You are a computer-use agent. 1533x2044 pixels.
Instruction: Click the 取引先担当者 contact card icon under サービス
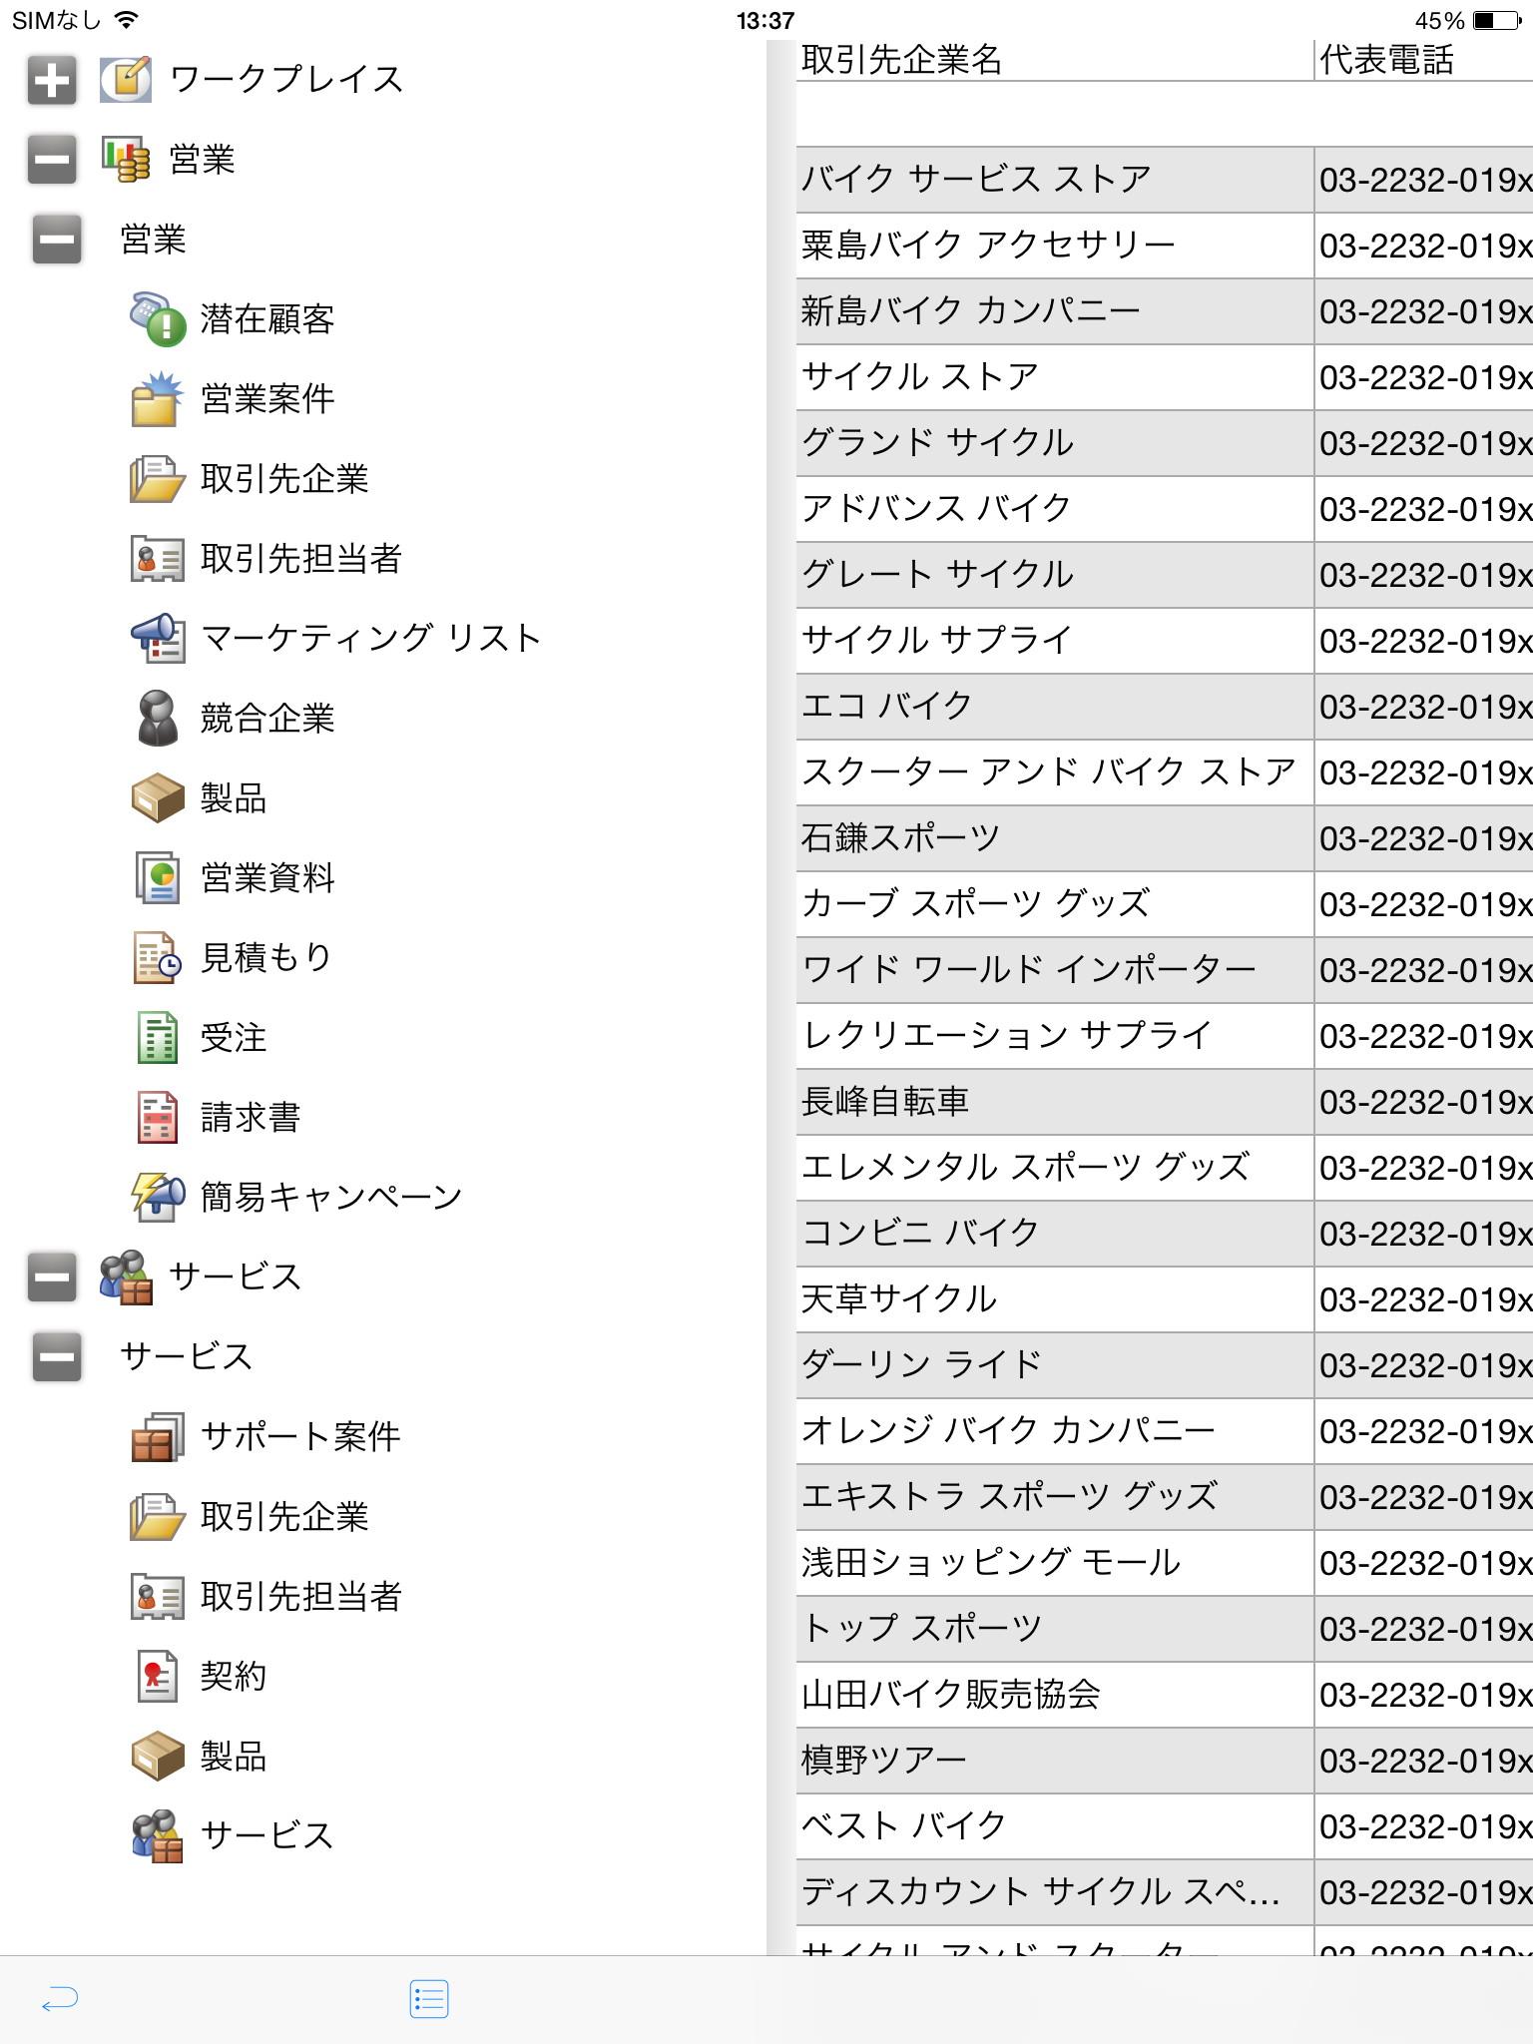pos(158,1597)
